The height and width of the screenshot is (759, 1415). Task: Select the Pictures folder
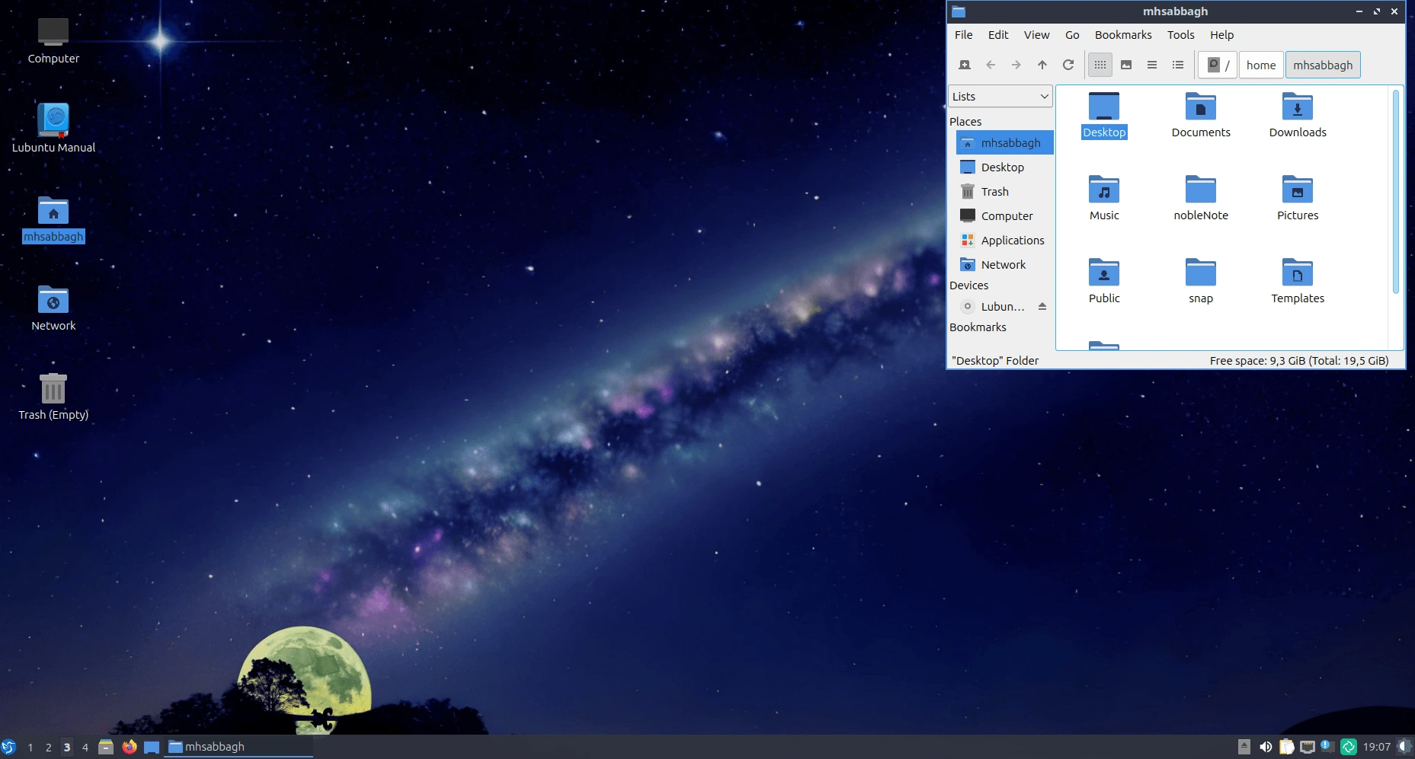1298,199
